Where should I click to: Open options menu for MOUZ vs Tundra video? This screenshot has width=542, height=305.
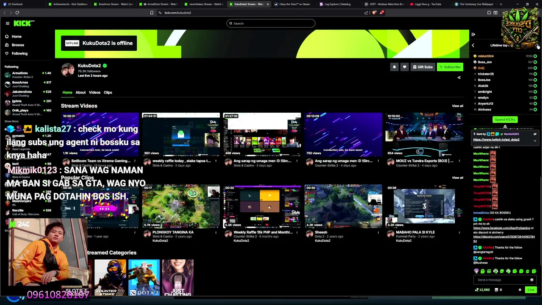click(459, 161)
